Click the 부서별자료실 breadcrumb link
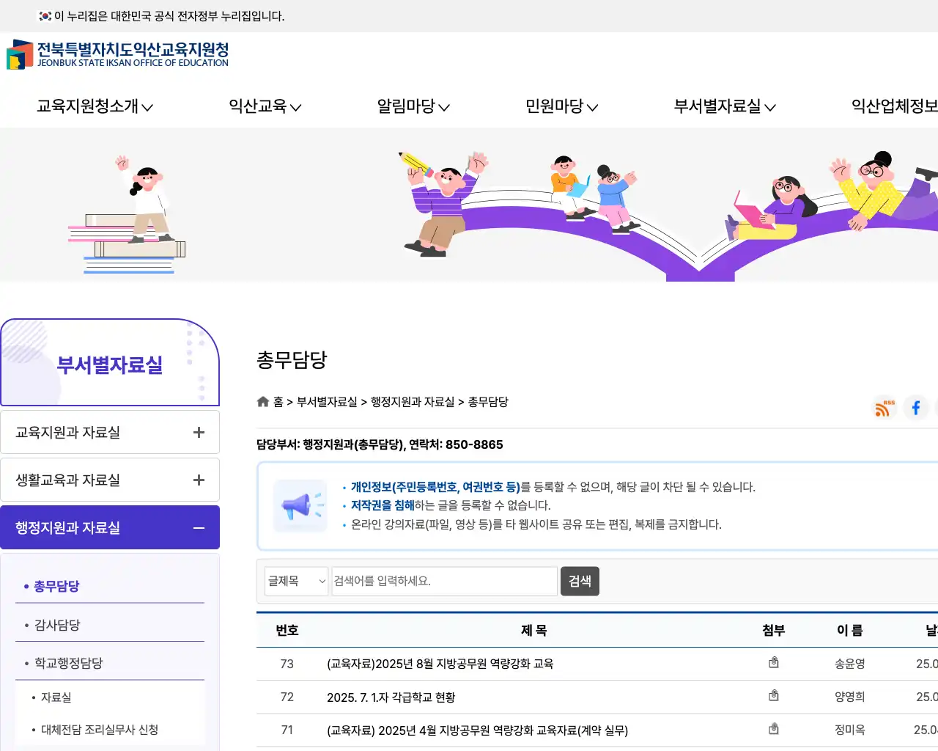Image resolution: width=938 pixels, height=751 pixels. [328, 401]
